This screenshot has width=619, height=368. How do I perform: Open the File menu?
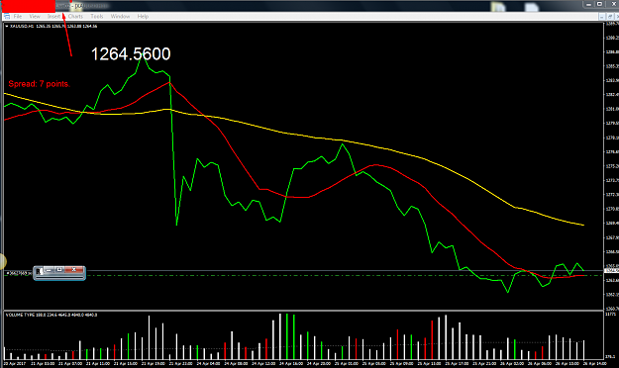tap(18, 17)
